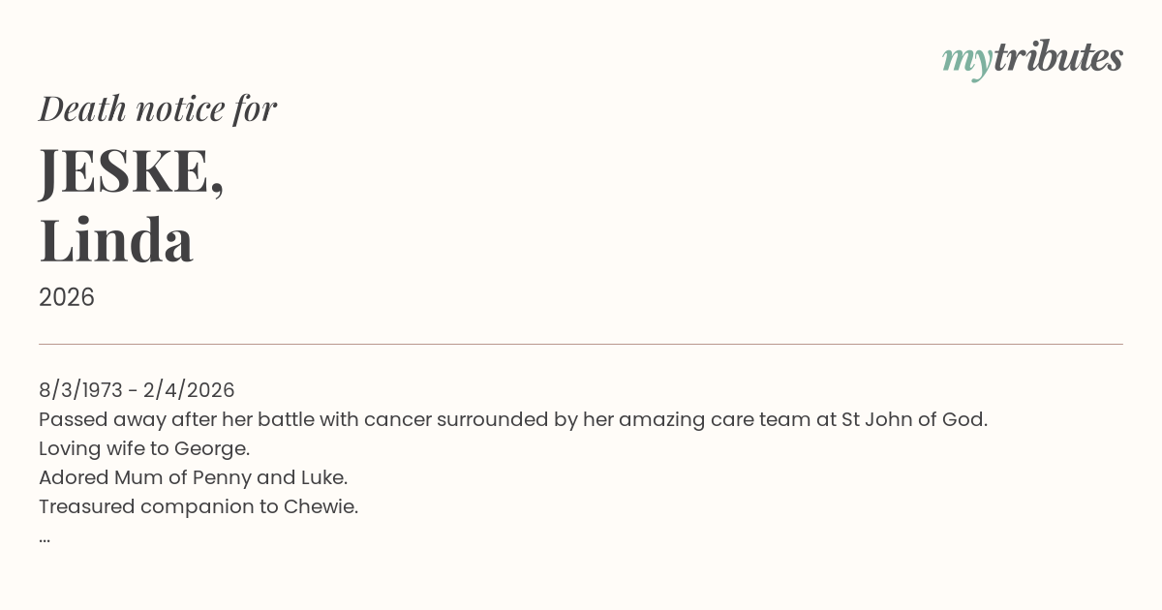
Task: Click the "Treasured companion to" text
Action: (158, 506)
